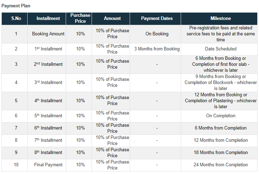Select the completion of Plastering milestone cell
The height and width of the screenshot is (174, 259).
pos(221,101)
